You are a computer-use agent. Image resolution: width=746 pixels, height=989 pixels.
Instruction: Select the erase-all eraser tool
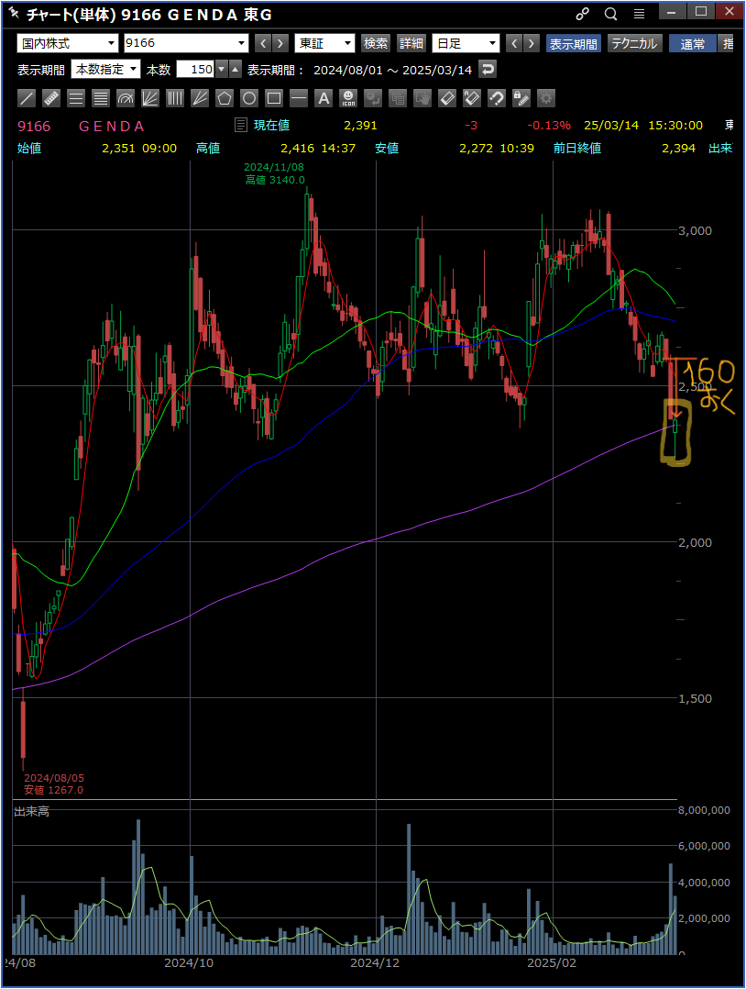(x=472, y=98)
